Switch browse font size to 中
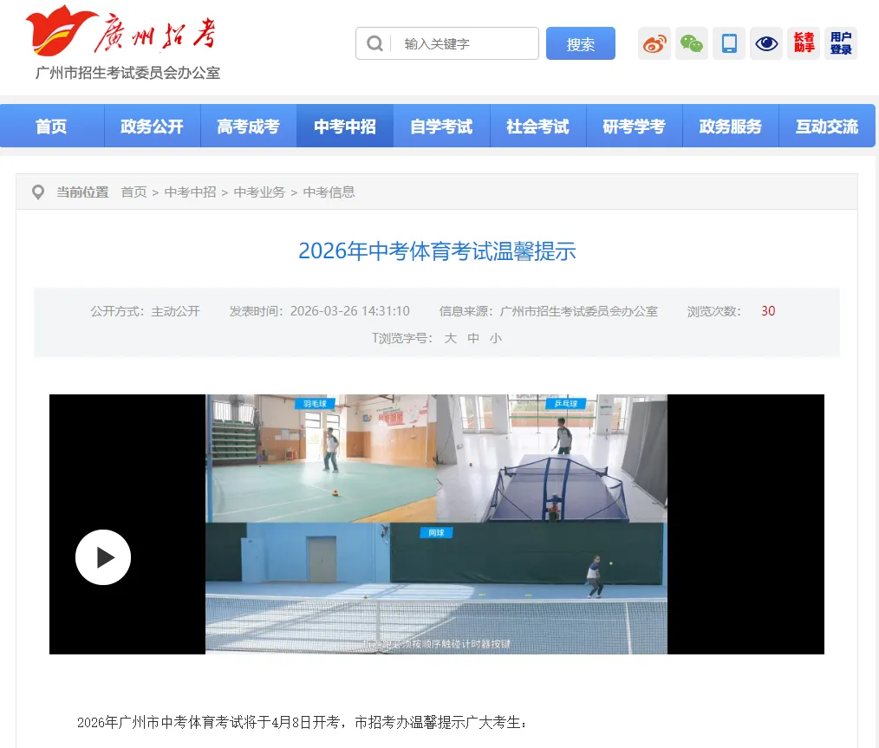879x748 pixels. point(473,338)
